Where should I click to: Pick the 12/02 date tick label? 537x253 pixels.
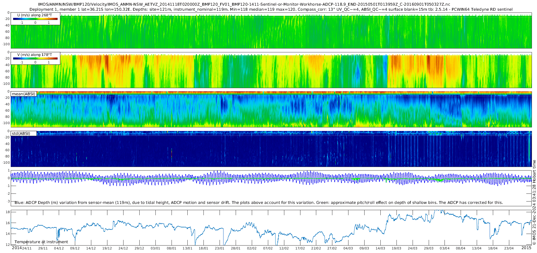284,249
